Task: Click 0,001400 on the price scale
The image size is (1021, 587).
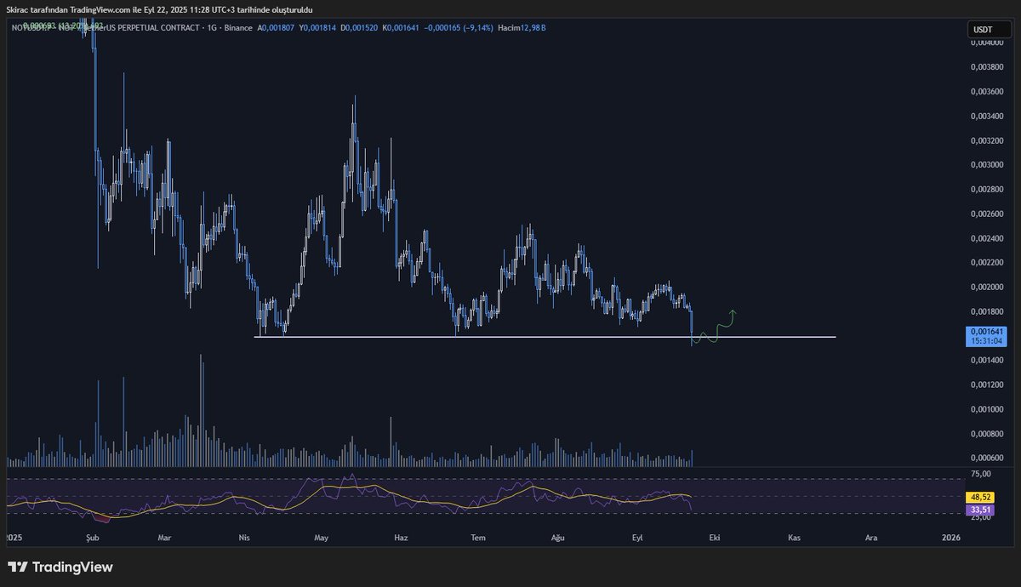Action: point(986,361)
